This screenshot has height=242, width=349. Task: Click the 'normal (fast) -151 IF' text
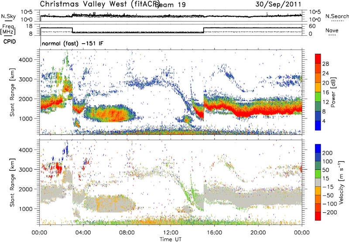coord(72,43)
